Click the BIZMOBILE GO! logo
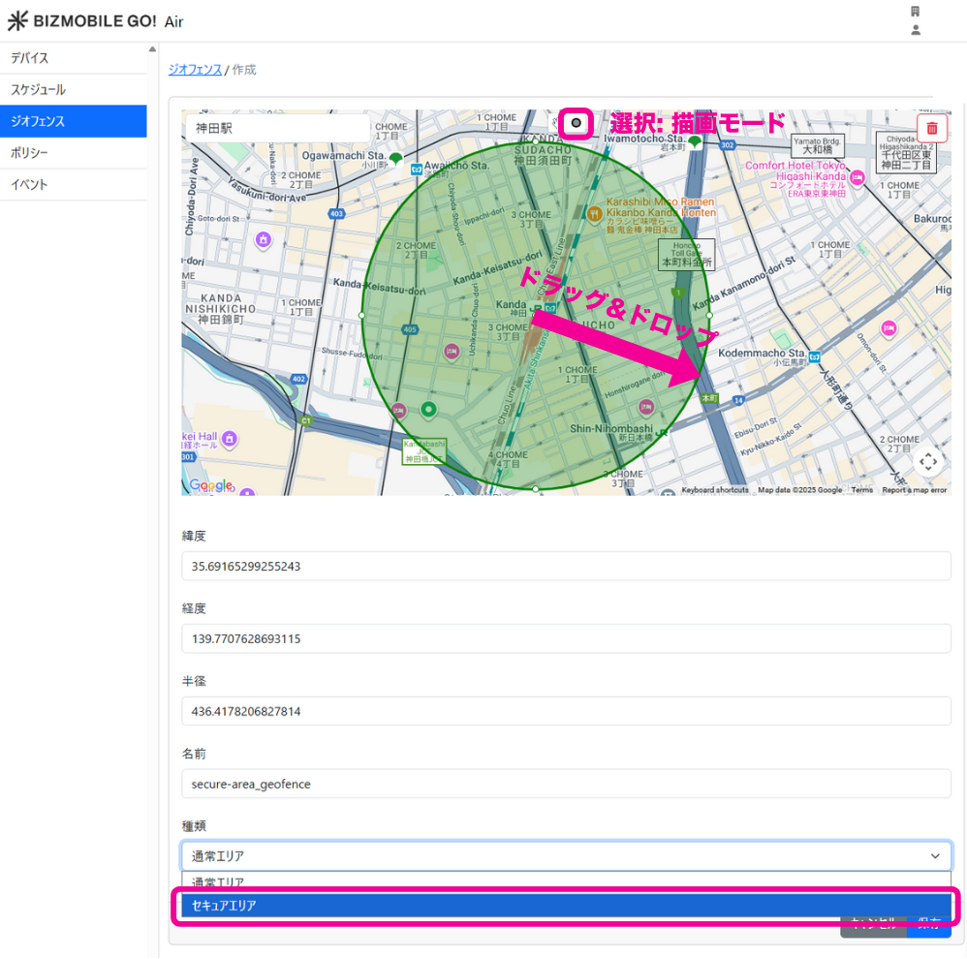Viewport: 967px width, 959px height. point(82,21)
